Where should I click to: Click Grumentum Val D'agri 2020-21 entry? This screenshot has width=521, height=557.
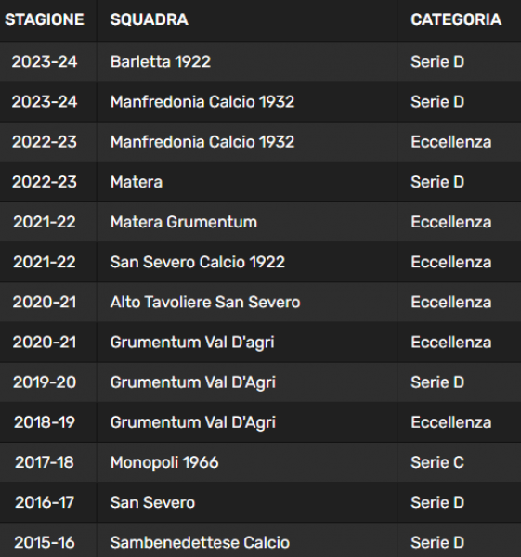click(192, 343)
